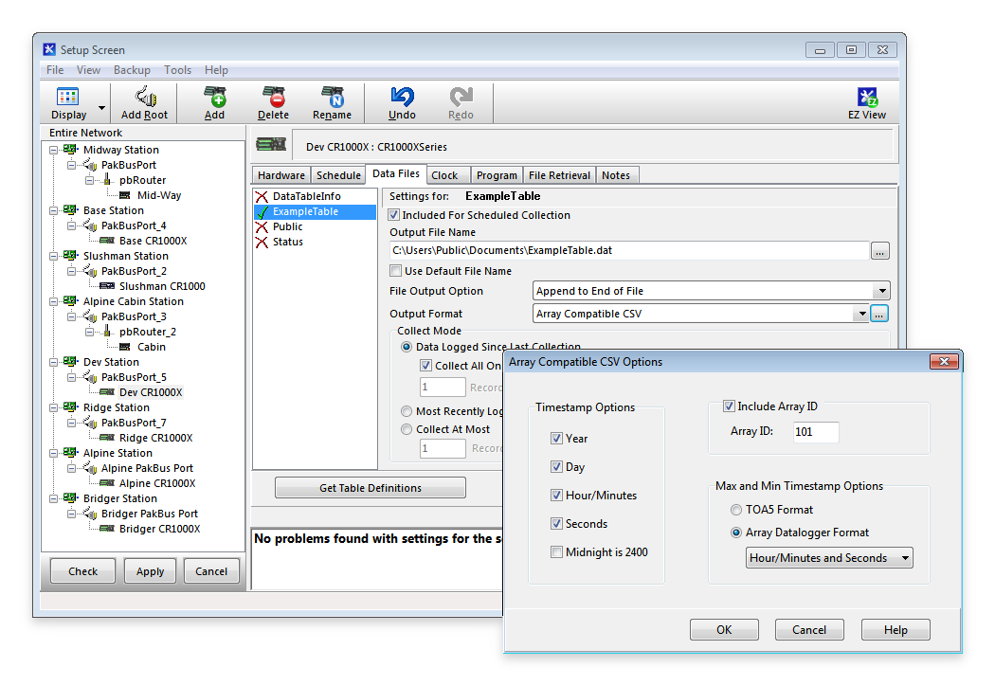This screenshot has height=686, width=995.
Task: Click the Rename toolbar icon
Action: coord(332,98)
